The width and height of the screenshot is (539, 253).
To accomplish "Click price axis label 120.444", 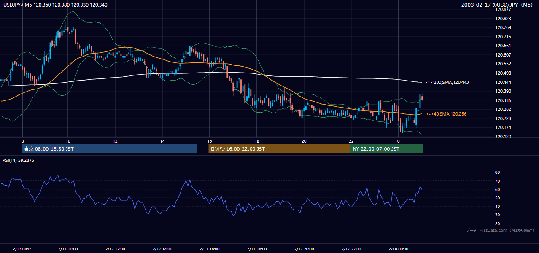I will [503, 82].
